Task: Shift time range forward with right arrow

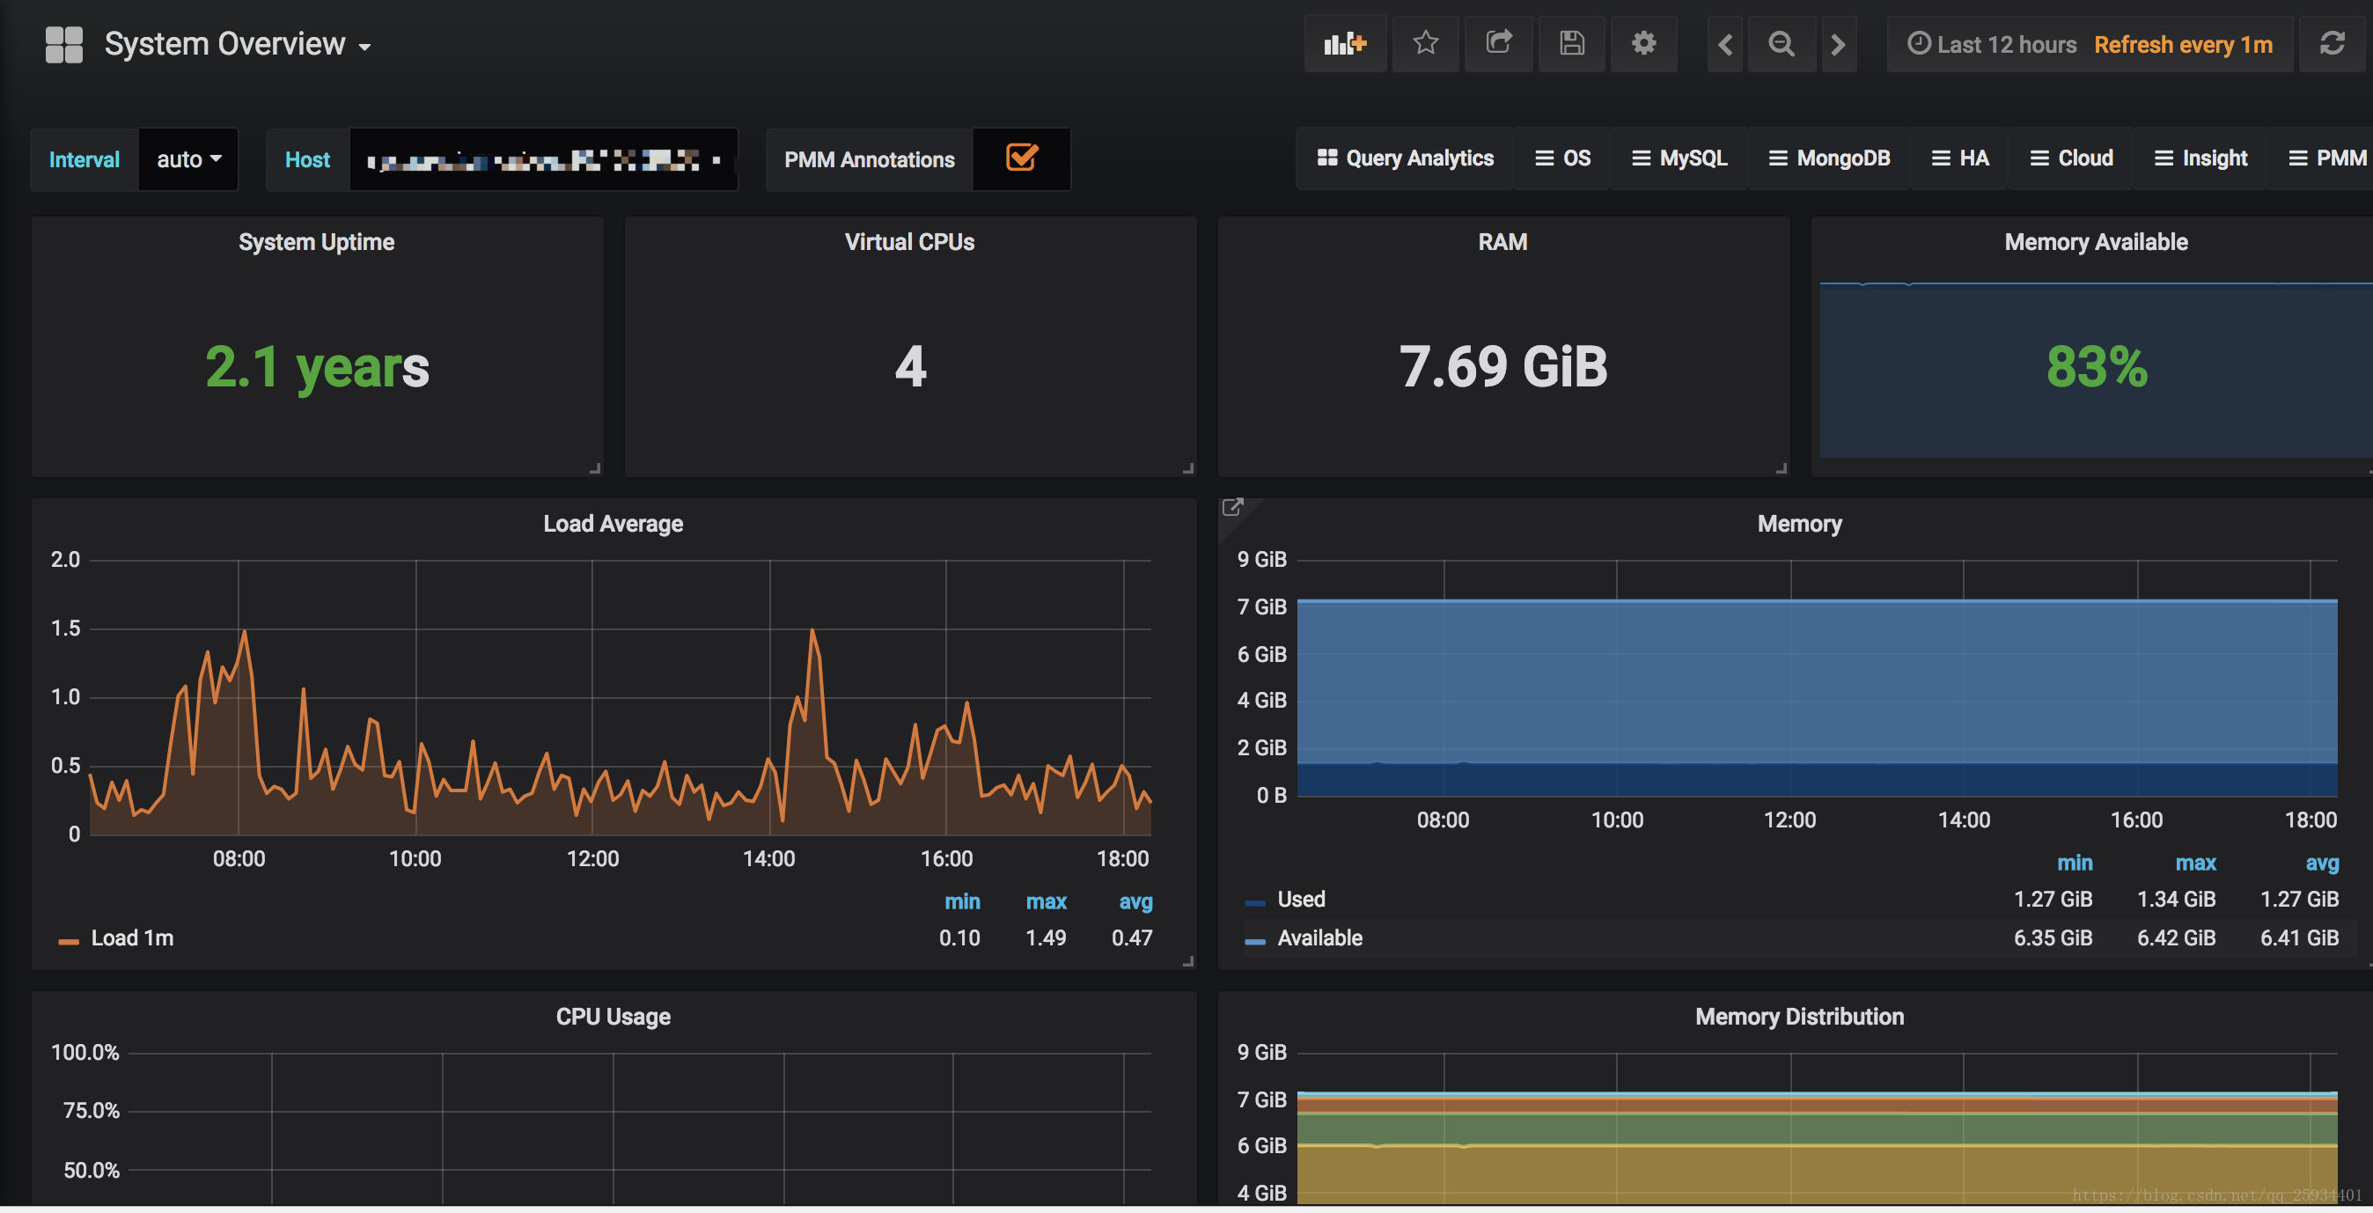Action: pyautogui.click(x=1839, y=44)
